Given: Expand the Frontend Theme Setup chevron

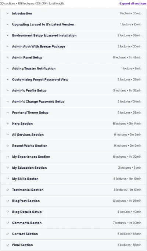Looking at the screenshot, I should 7,113.
